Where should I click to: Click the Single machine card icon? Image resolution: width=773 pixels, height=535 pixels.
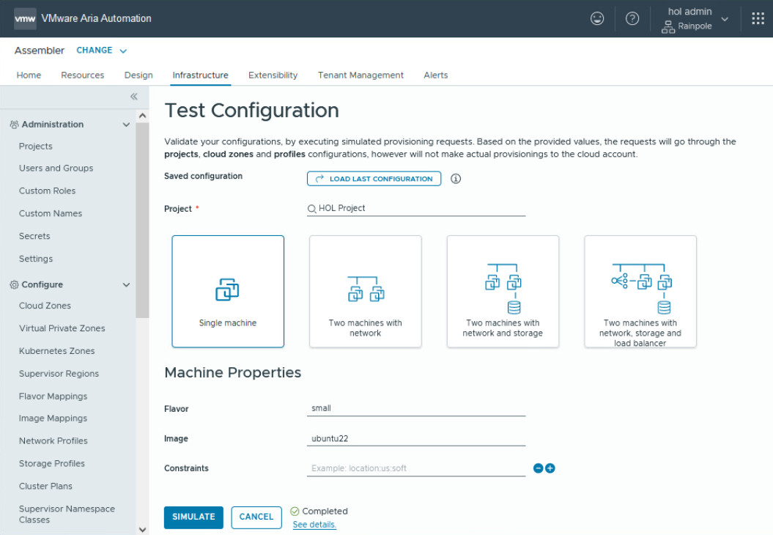(x=227, y=289)
